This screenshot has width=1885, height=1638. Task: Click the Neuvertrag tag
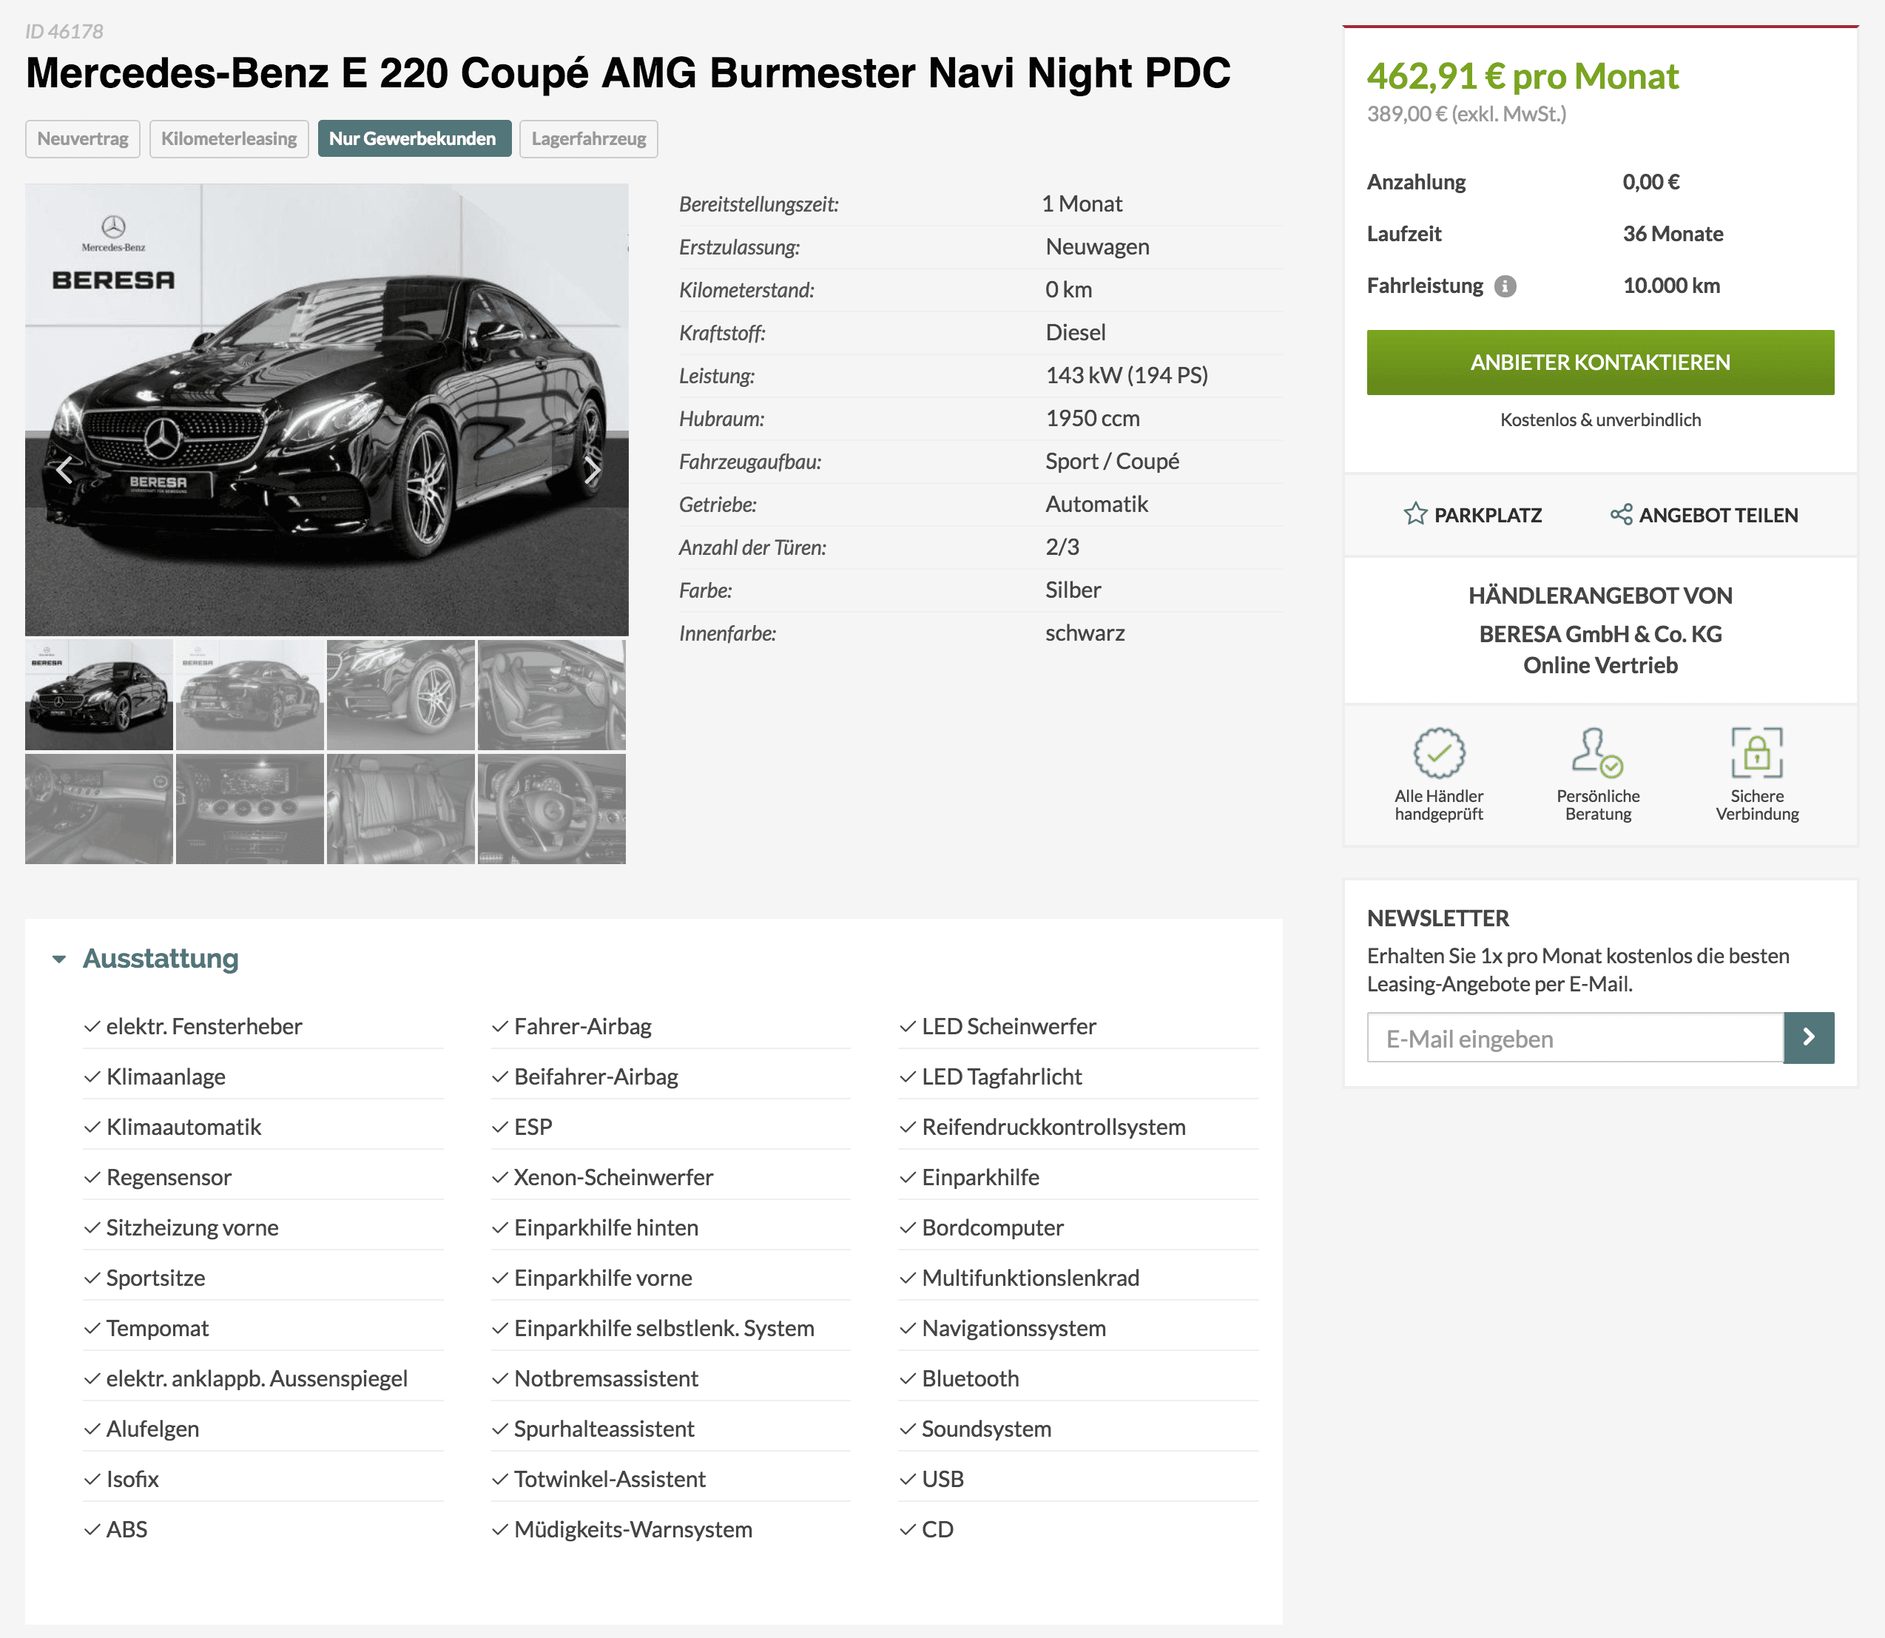click(82, 139)
